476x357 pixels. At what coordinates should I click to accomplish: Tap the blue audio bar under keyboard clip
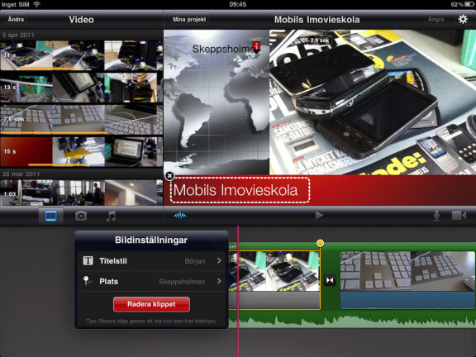tap(407, 300)
